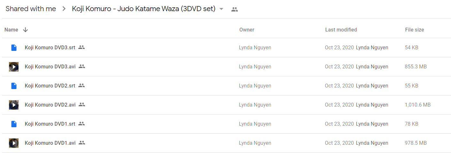Image resolution: width=451 pixels, height=153 pixels.
Task: Click the shared icon next to DVD3.srt
Action: click(x=82, y=47)
